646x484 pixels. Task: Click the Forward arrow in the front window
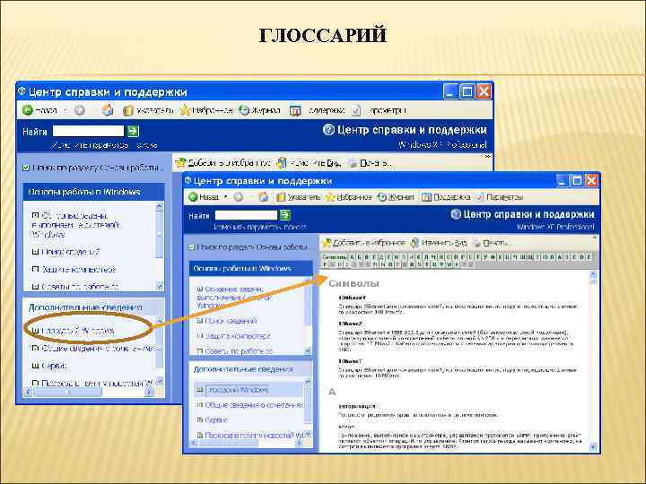pyautogui.click(x=238, y=197)
